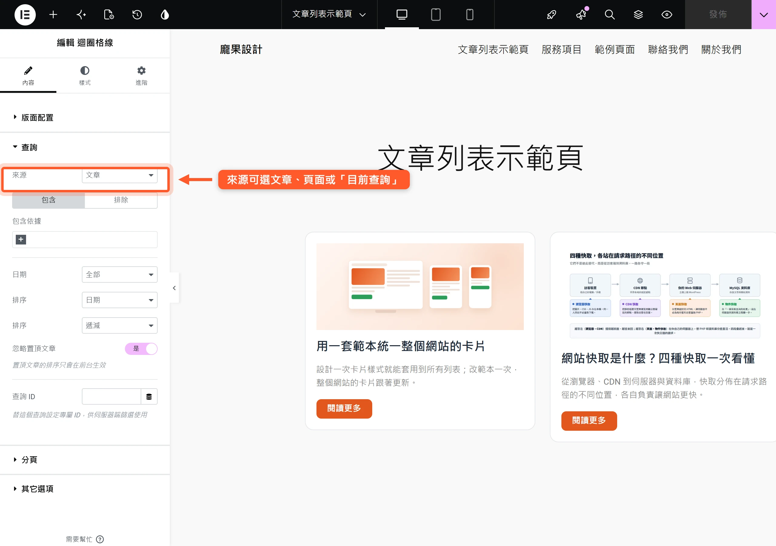776x546 pixels.
Task: Click the droplet icon in top bar
Action: tap(165, 15)
